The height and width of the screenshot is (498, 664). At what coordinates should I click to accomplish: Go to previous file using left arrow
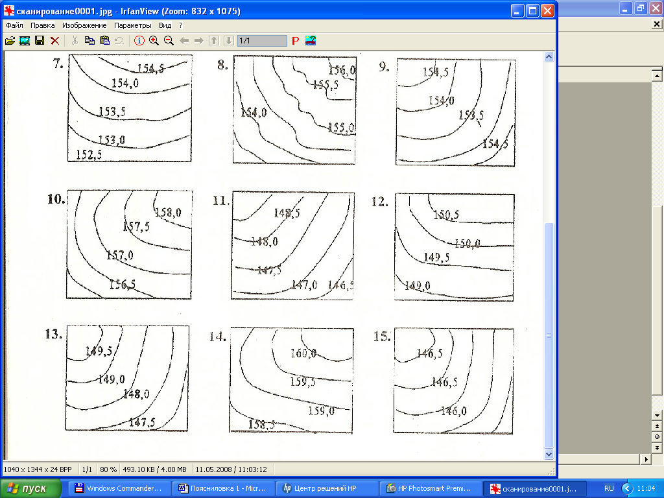click(184, 41)
